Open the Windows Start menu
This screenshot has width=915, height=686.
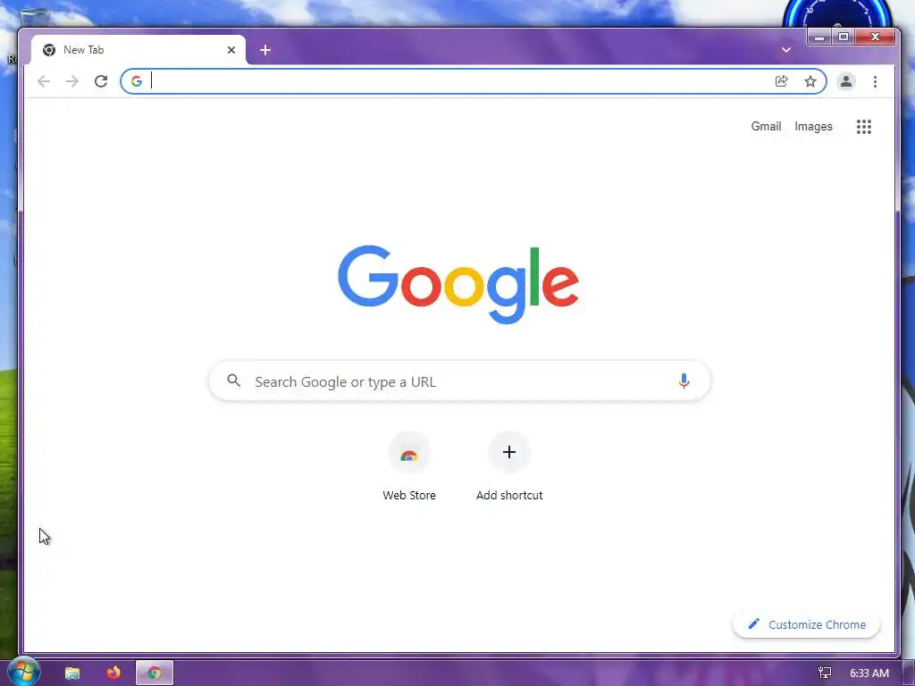pyautogui.click(x=24, y=672)
